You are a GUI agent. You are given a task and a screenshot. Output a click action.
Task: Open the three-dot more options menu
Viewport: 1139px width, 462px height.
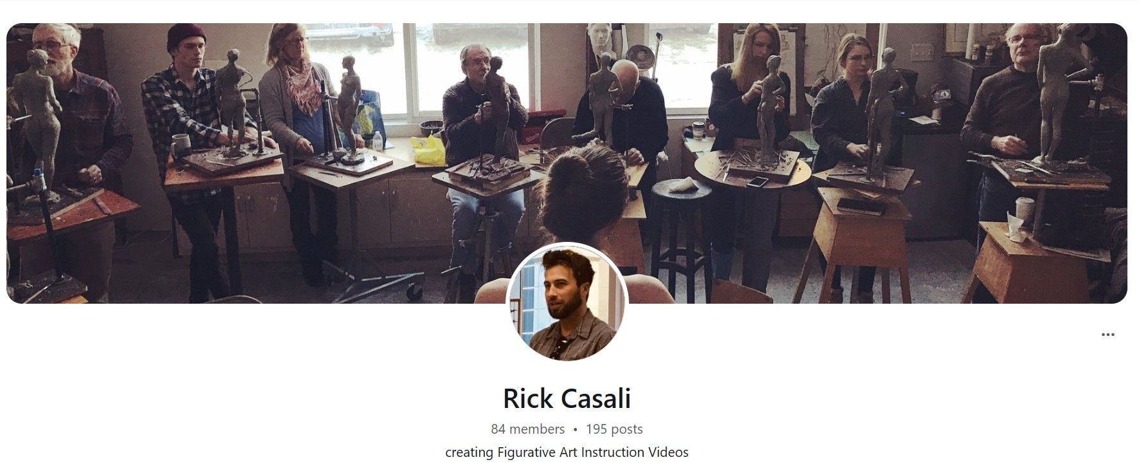pyautogui.click(x=1107, y=335)
